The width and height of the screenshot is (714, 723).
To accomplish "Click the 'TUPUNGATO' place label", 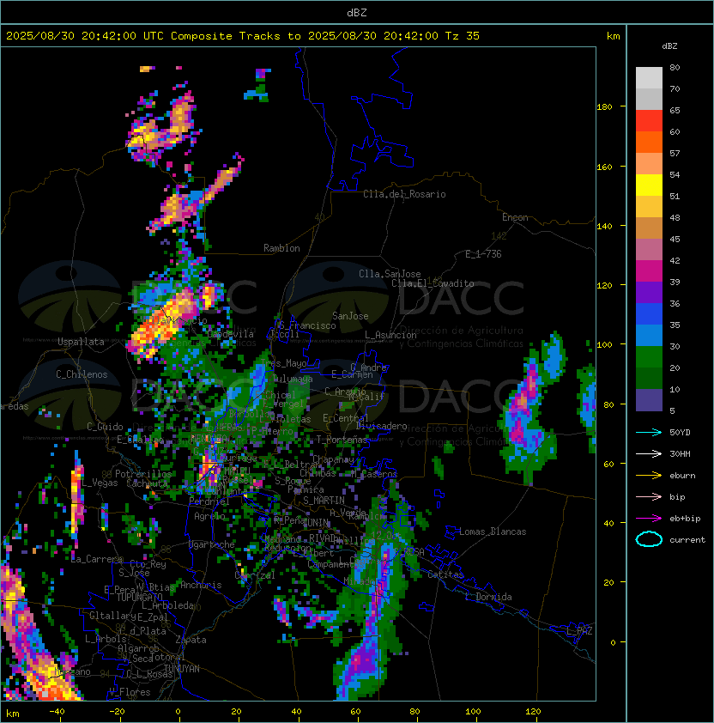I will coord(140,597).
